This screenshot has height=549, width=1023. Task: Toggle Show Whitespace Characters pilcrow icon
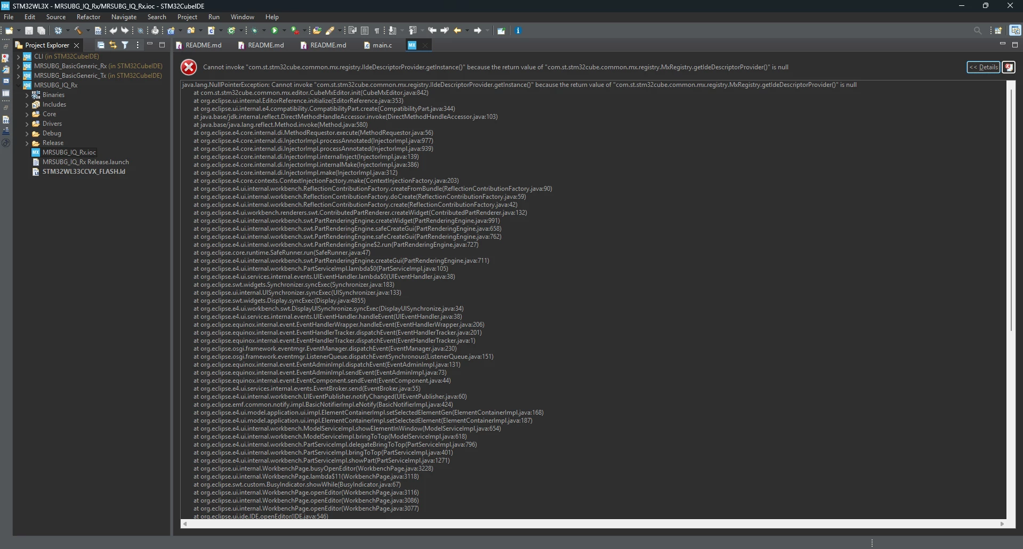pos(377,30)
